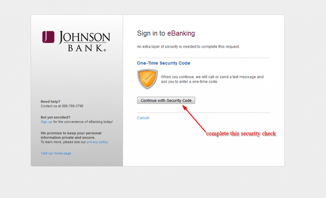Click the 888-769-3796 contact phone number

coord(72,106)
